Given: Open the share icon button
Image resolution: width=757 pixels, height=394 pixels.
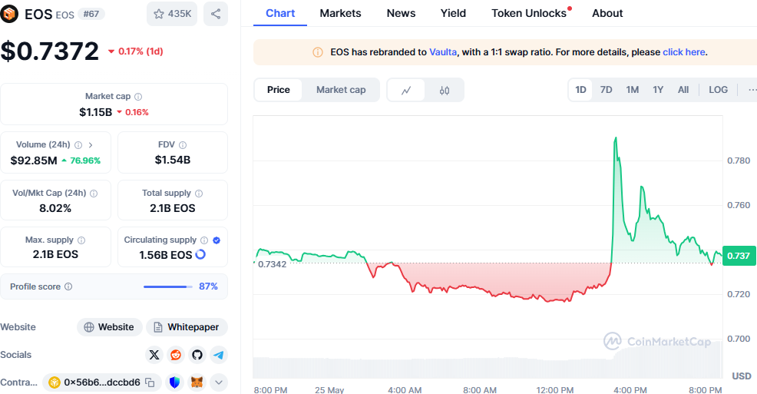Looking at the screenshot, I should click(215, 14).
